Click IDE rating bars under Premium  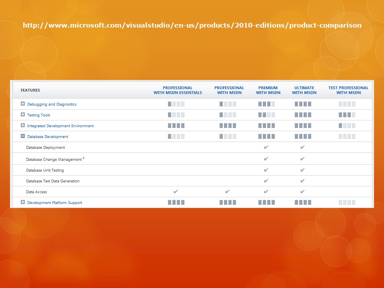(266, 126)
